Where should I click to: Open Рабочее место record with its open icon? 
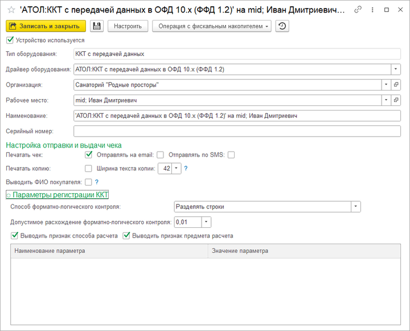(x=396, y=100)
